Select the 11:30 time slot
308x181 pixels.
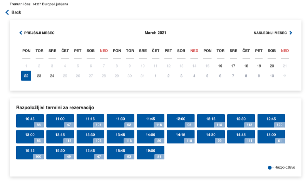tap(121, 121)
